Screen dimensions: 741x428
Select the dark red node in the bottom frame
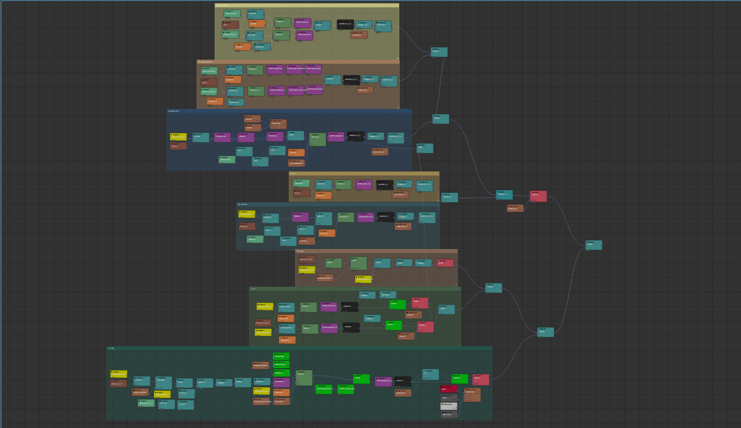coord(449,389)
